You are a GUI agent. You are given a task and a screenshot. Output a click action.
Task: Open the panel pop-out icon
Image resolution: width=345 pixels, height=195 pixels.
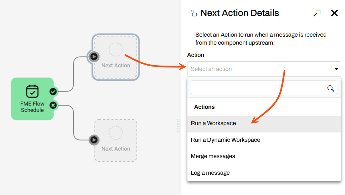(x=317, y=12)
